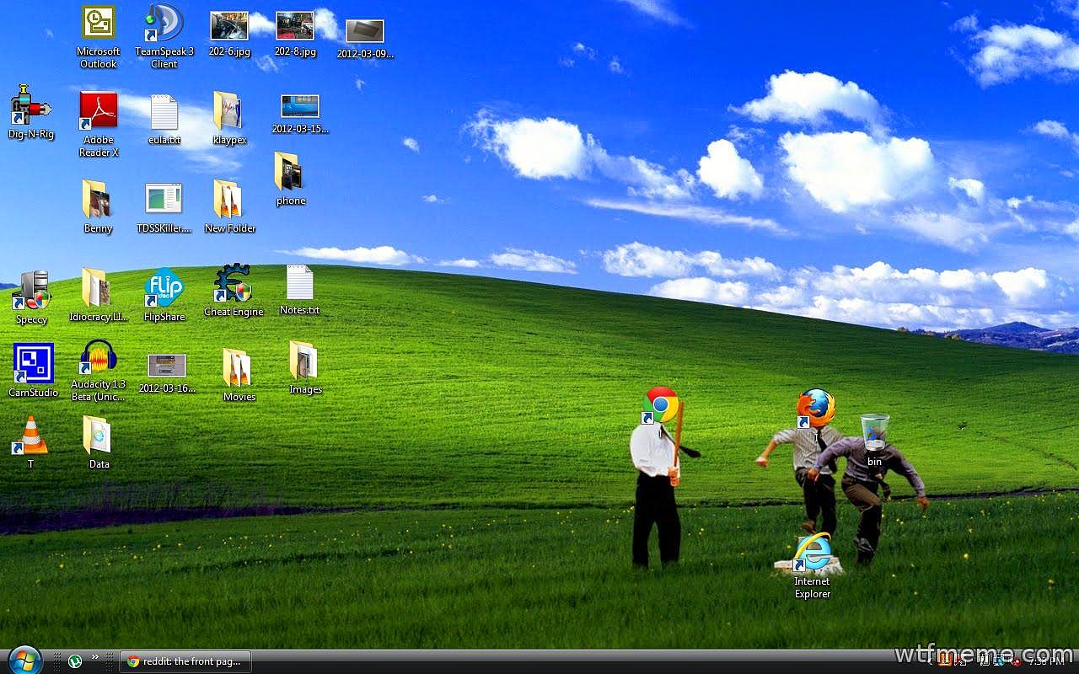This screenshot has width=1079, height=674.
Task: Open the Audacity 1.3 Beta shortcut
Action: point(99,357)
